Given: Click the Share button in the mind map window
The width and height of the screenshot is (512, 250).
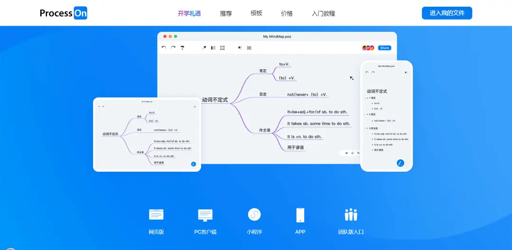Looking at the screenshot, I should click(x=384, y=48).
